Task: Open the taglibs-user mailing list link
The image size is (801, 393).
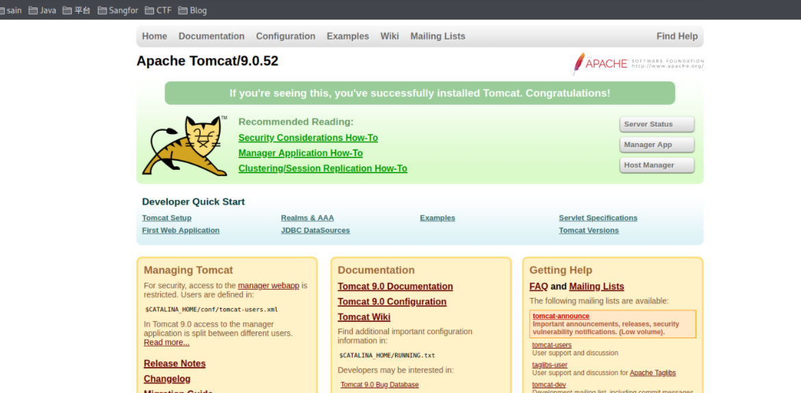Action: point(550,365)
